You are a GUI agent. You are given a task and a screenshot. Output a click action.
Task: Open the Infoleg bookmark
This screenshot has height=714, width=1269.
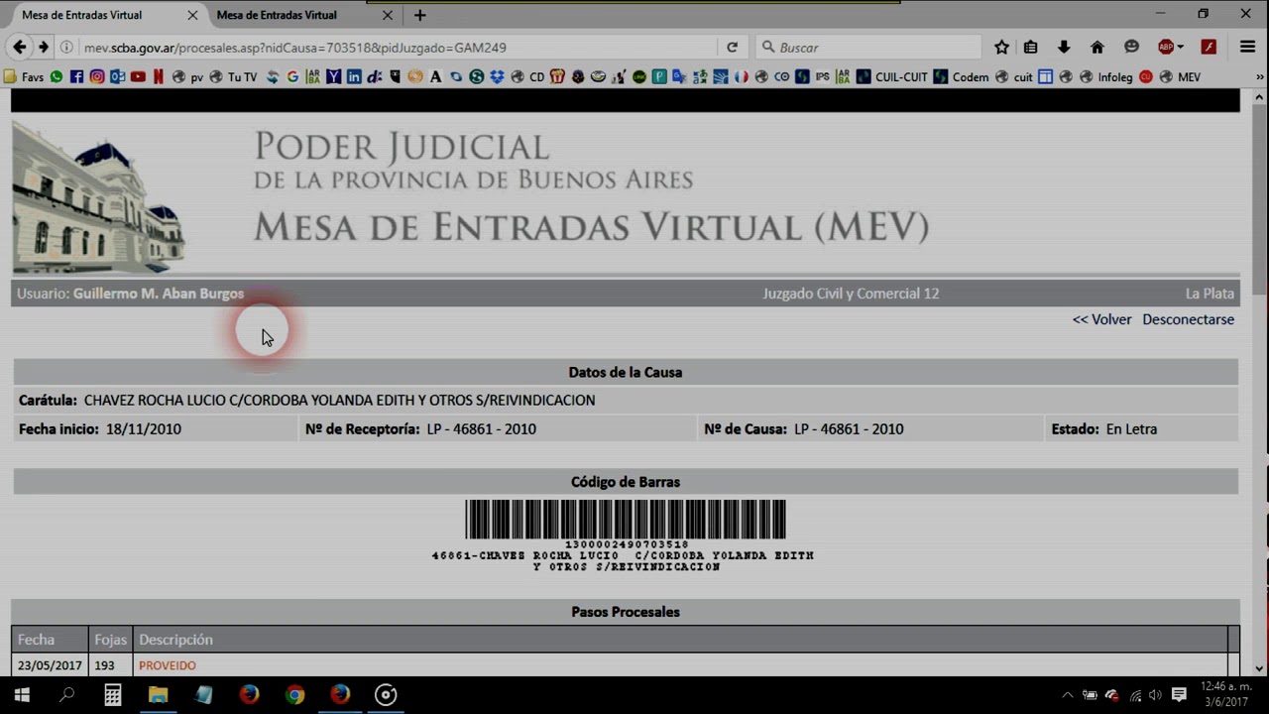[1106, 76]
